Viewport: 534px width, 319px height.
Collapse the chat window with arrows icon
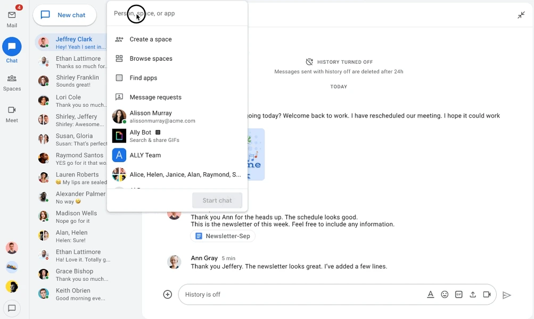pyautogui.click(x=521, y=15)
